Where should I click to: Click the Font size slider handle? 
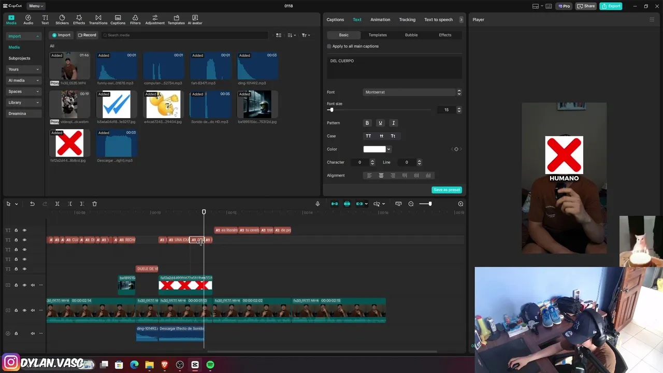point(331,110)
